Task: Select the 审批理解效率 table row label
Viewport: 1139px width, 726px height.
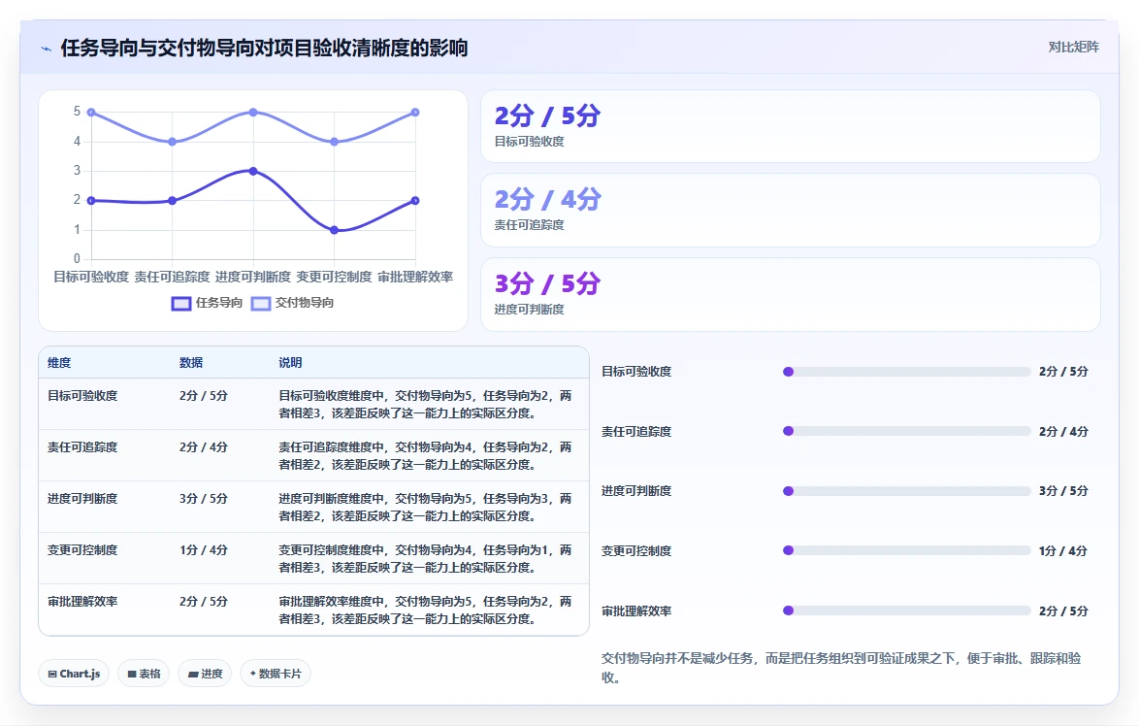Action: tap(82, 602)
